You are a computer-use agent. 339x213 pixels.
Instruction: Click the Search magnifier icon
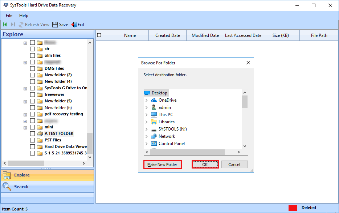tap(7, 187)
